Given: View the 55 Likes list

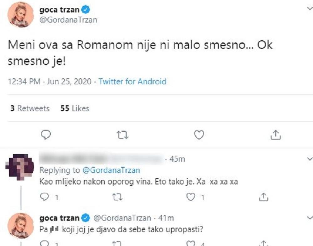Looking at the screenshot, I should click(x=75, y=108).
